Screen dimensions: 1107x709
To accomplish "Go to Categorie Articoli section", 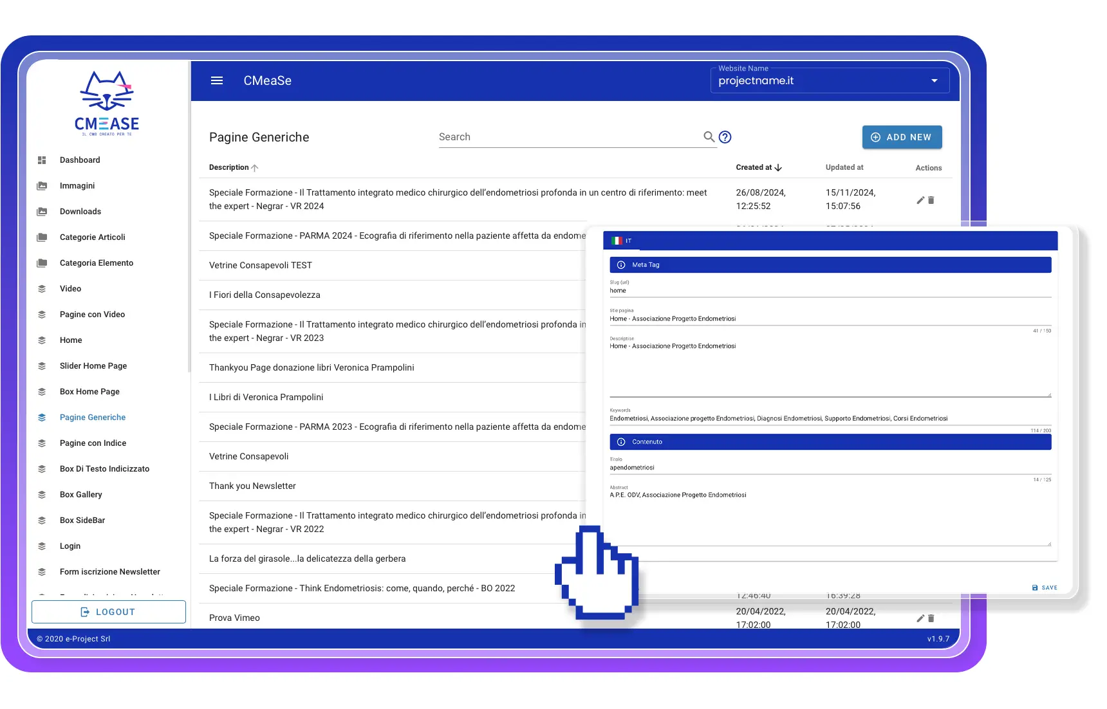I will (93, 237).
